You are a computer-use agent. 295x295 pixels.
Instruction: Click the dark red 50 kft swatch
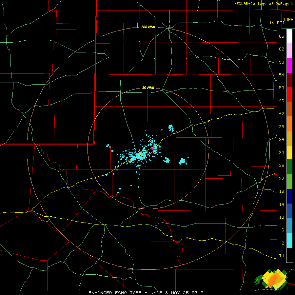click(289, 80)
